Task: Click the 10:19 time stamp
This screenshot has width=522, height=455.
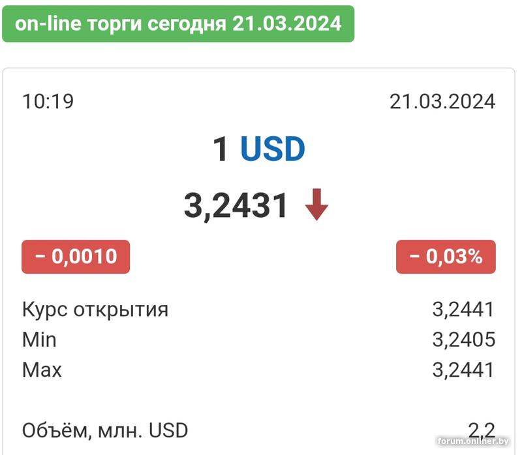Action: coord(48,102)
